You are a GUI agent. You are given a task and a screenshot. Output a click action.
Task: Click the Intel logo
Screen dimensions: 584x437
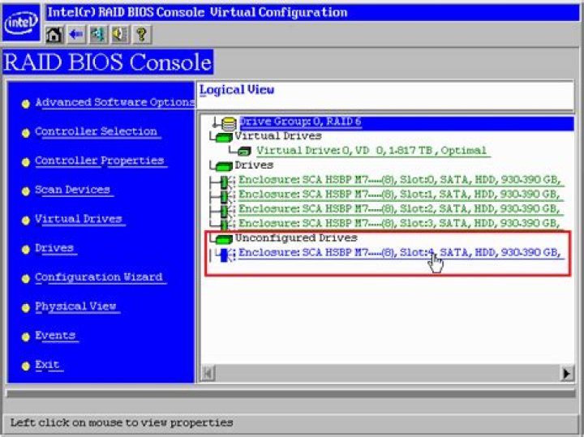point(21,23)
